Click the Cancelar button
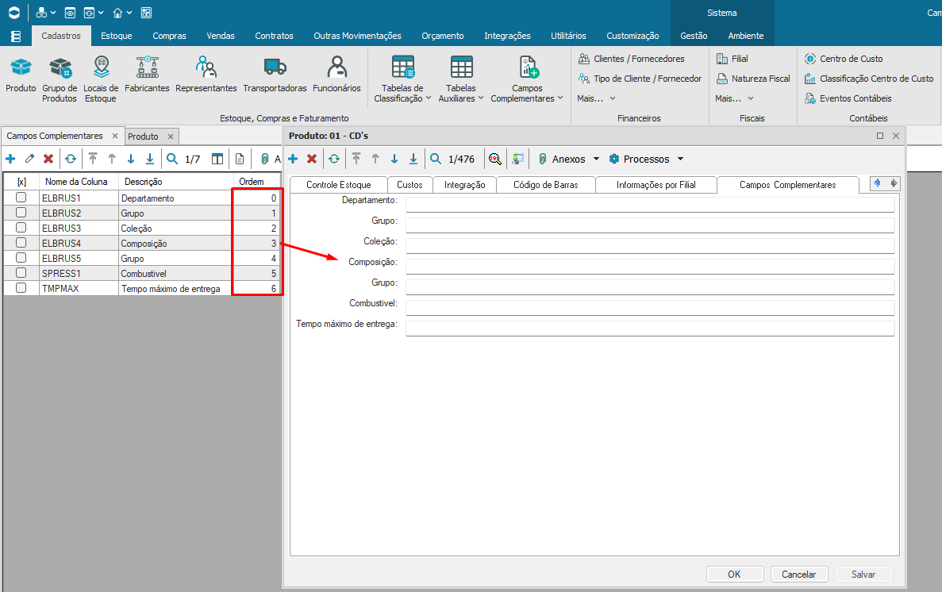Viewport: 942px width, 592px height. tap(799, 574)
